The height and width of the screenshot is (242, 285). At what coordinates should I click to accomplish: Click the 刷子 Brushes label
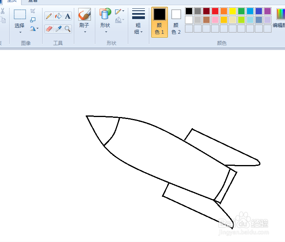[x=84, y=25]
